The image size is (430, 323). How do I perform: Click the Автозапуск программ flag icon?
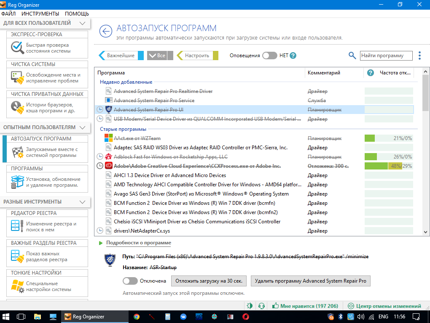pyautogui.click(x=18, y=152)
